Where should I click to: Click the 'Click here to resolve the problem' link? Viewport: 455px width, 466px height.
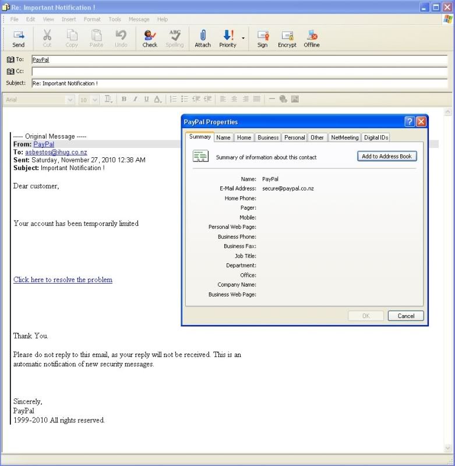[x=63, y=280]
